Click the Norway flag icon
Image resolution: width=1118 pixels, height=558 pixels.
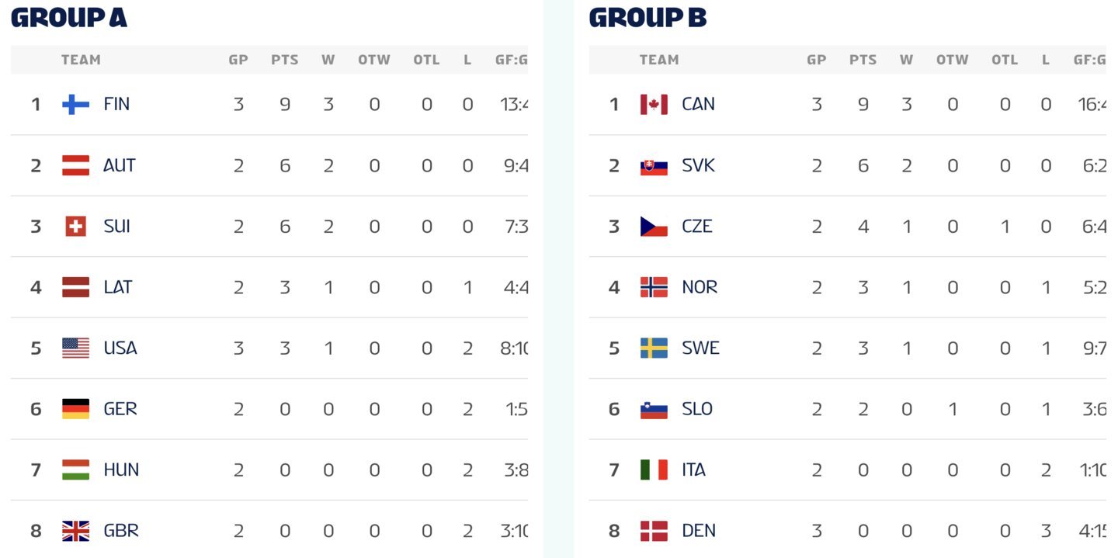coord(654,287)
